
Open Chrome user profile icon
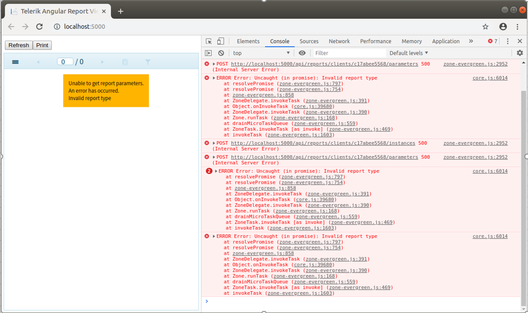[x=503, y=27]
